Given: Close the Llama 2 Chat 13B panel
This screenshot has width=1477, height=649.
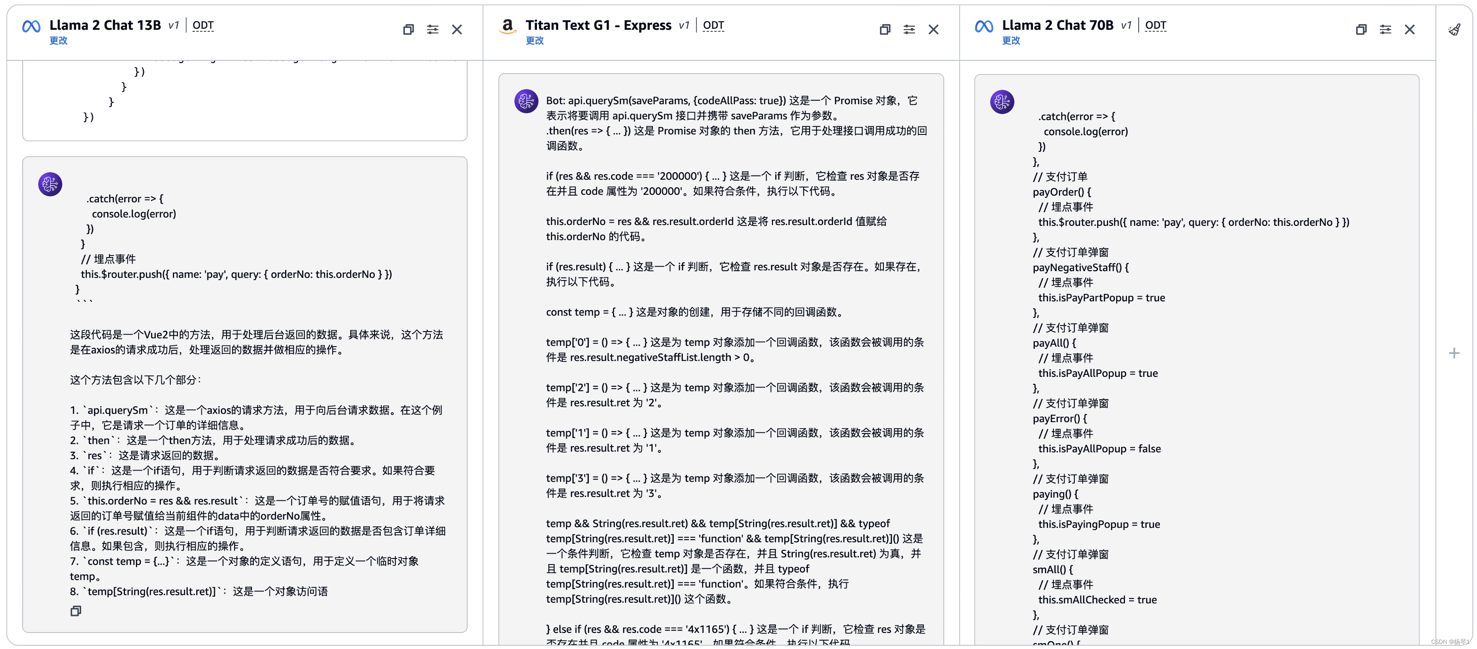Looking at the screenshot, I should click(x=457, y=29).
